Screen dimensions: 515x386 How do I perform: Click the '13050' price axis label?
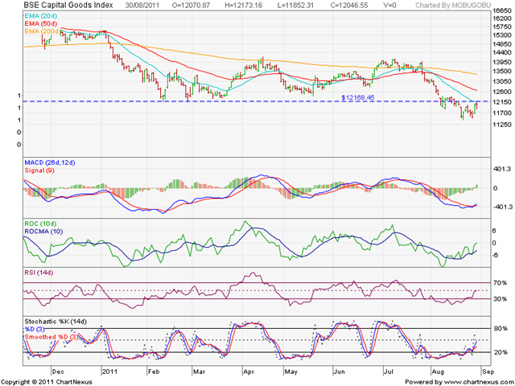coord(502,81)
